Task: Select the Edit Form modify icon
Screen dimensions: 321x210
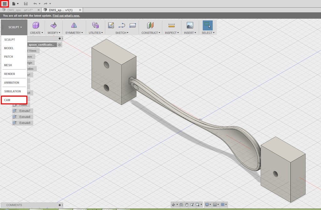Action: coord(54,25)
